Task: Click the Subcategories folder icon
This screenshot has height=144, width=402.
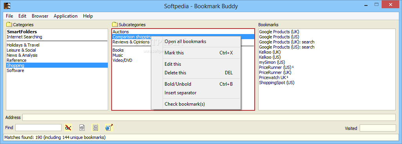Action: (x=115, y=25)
